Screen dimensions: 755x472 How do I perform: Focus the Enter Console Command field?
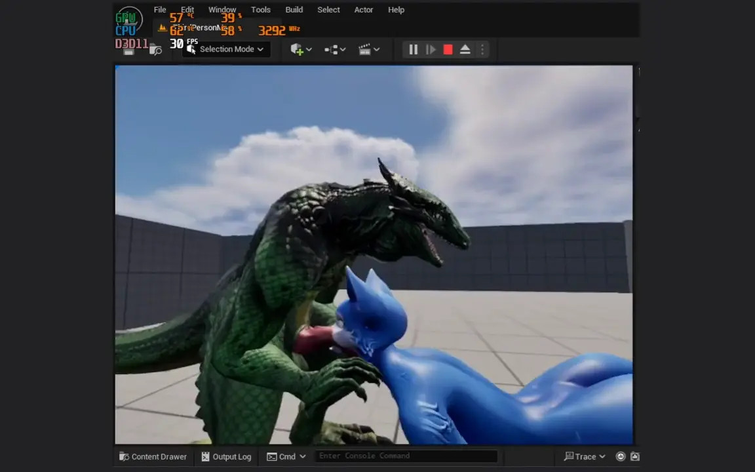tap(406, 456)
